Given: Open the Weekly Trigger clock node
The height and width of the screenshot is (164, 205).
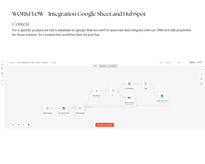Looking at the screenshot, I should tap(47, 108).
